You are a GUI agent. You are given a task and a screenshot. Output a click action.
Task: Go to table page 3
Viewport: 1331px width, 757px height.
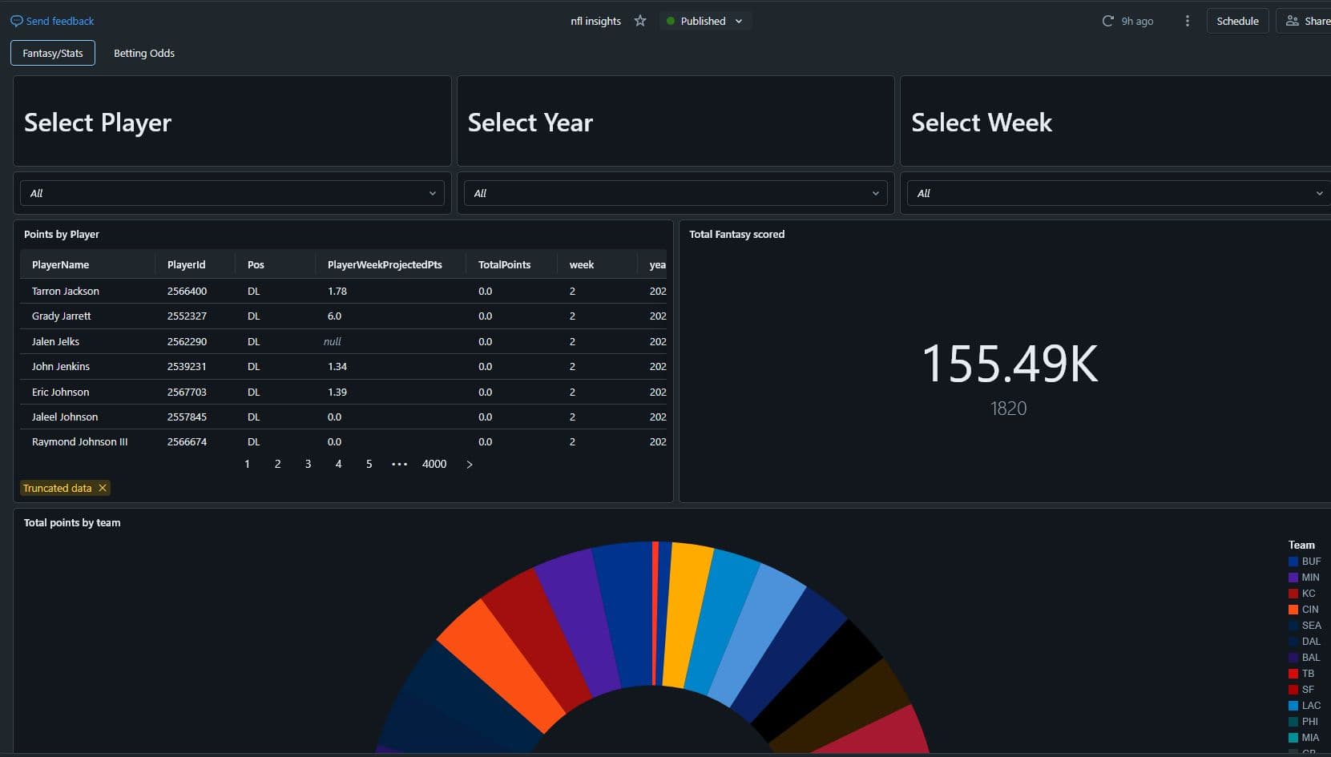pyautogui.click(x=308, y=464)
